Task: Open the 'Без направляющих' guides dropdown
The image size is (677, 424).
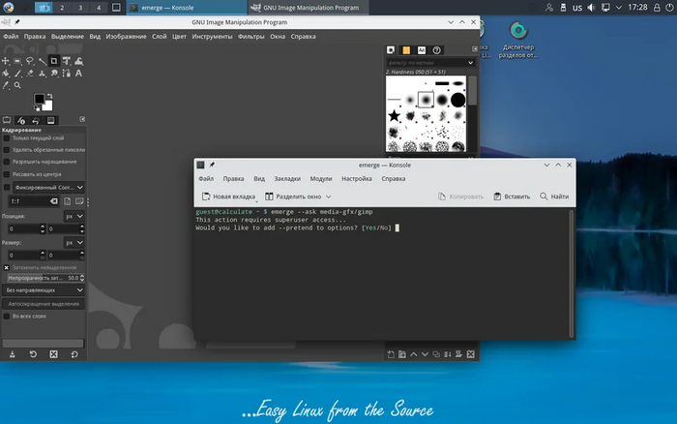Action: coord(44,290)
